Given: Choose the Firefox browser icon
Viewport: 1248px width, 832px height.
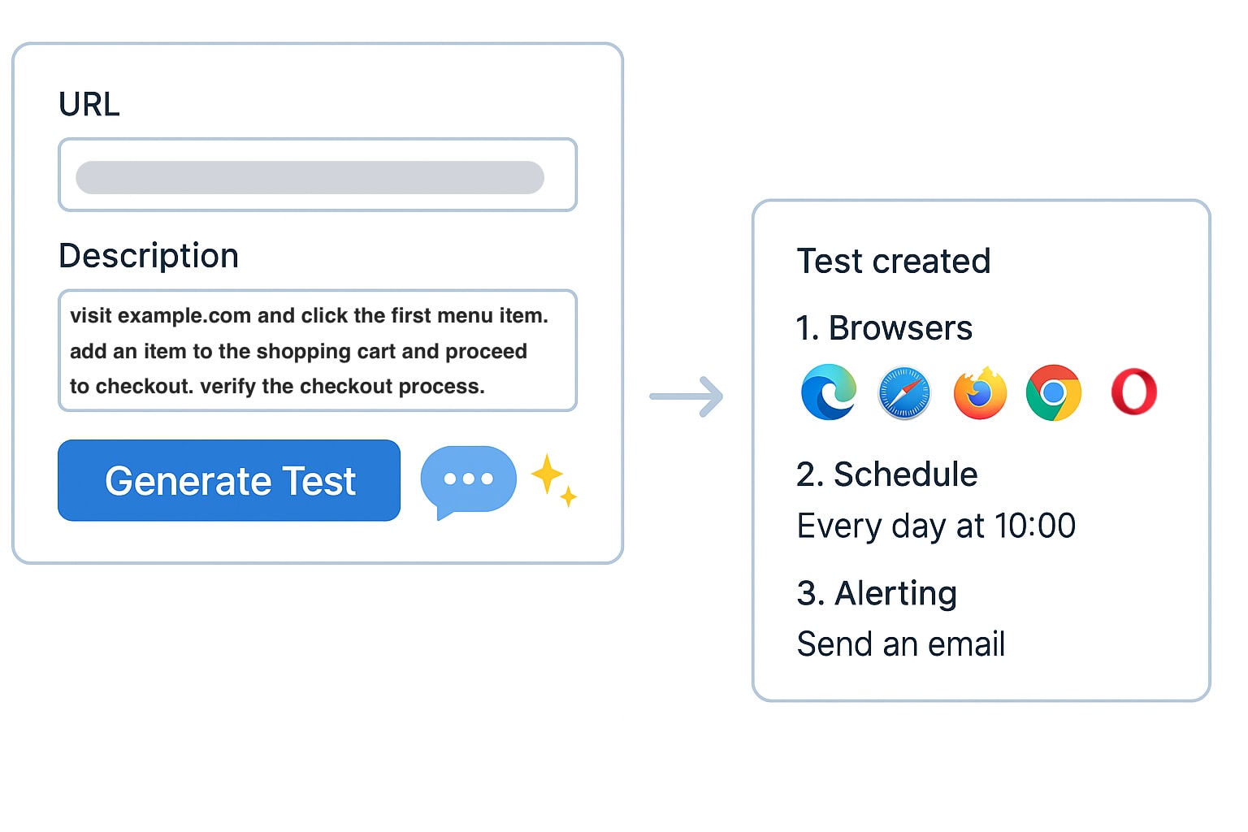Looking at the screenshot, I should click(980, 393).
